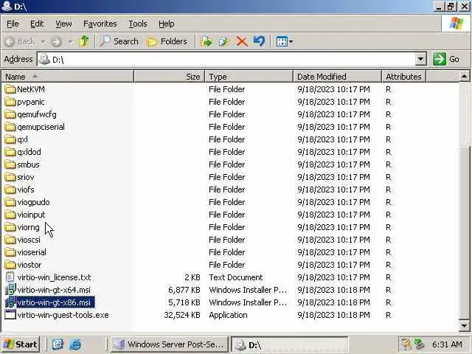Select the vioserial folder icon

(x=10, y=252)
